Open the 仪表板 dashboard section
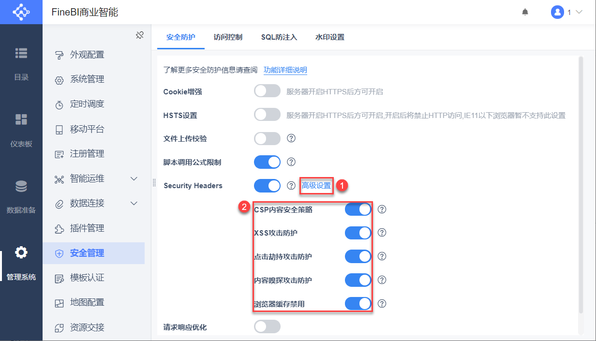596x341 pixels. tap(21, 130)
